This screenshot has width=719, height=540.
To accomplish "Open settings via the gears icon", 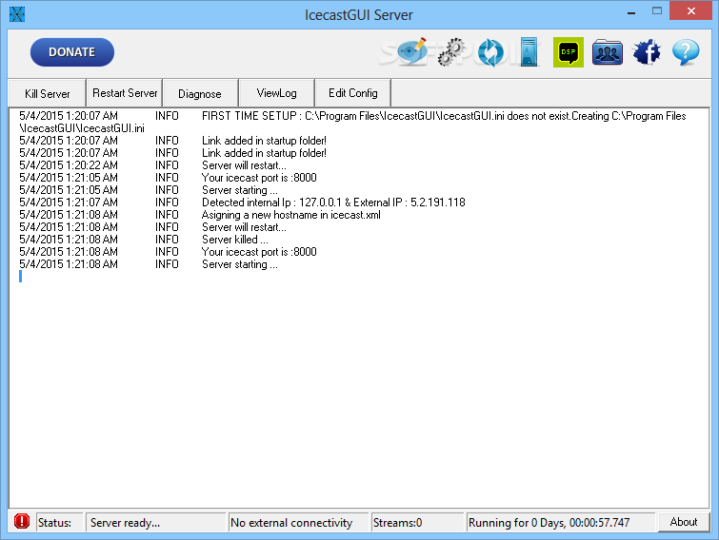I will tap(451, 52).
